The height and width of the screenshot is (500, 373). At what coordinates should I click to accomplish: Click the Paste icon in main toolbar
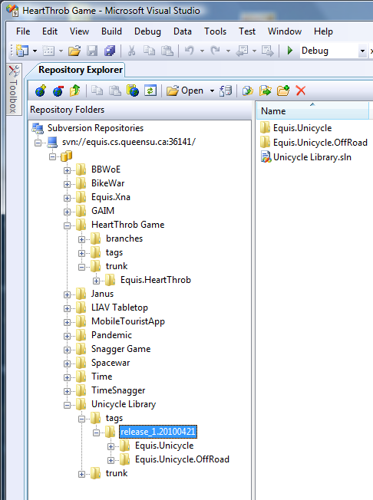pyautogui.click(x=167, y=51)
